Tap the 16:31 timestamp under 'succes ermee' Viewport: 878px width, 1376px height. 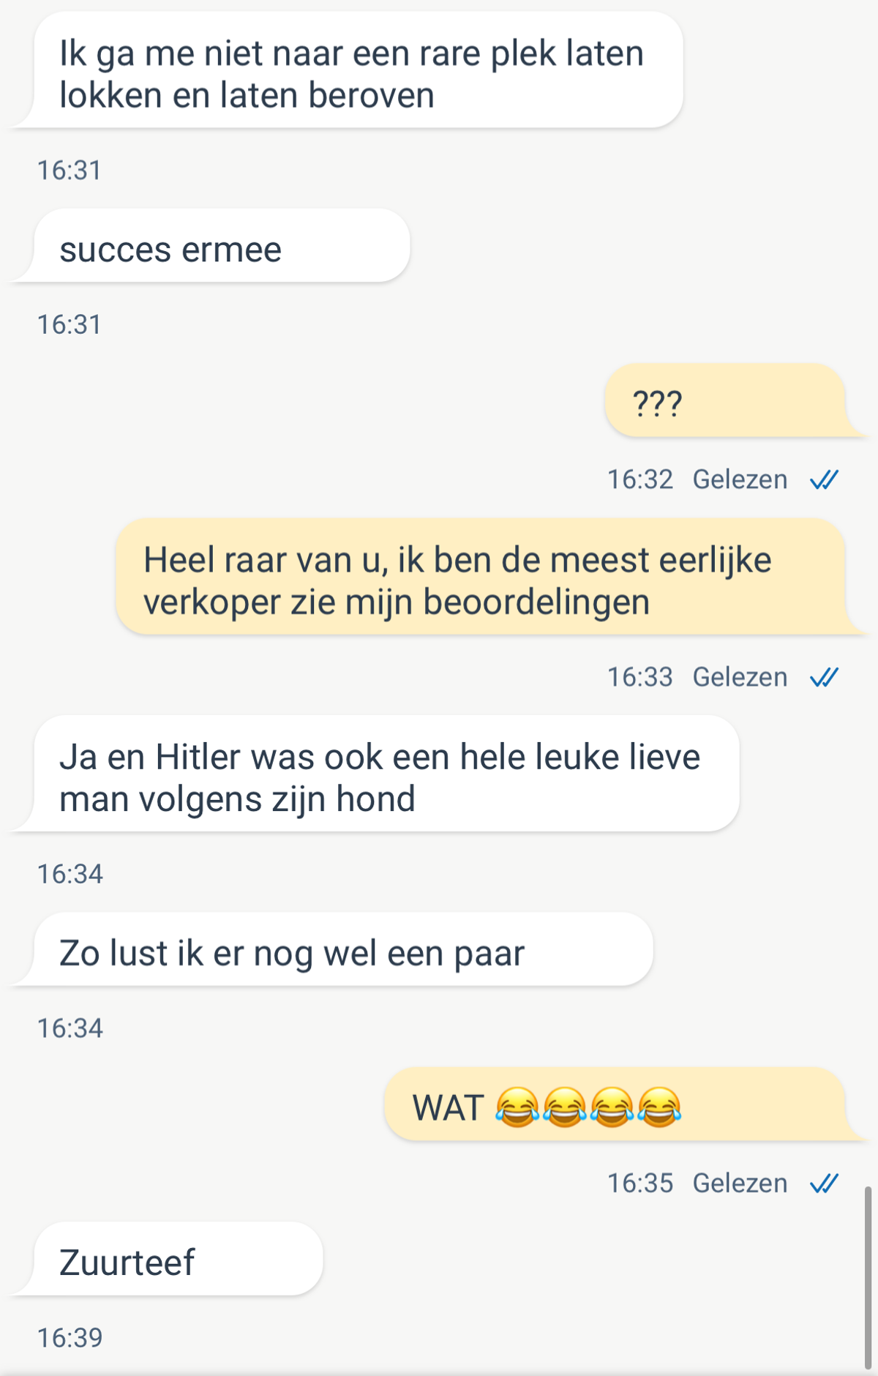(70, 325)
